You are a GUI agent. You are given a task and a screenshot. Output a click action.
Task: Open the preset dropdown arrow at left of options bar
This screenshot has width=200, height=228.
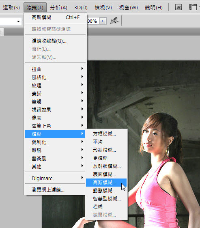[x=18, y=22]
